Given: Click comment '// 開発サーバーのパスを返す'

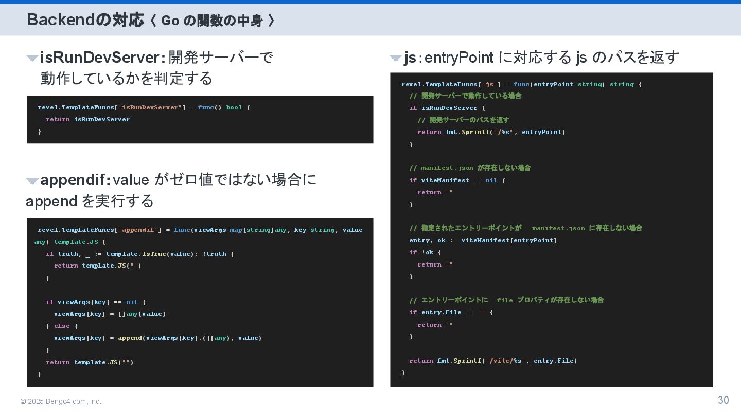Looking at the screenshot, I should [x=463, y=120].
